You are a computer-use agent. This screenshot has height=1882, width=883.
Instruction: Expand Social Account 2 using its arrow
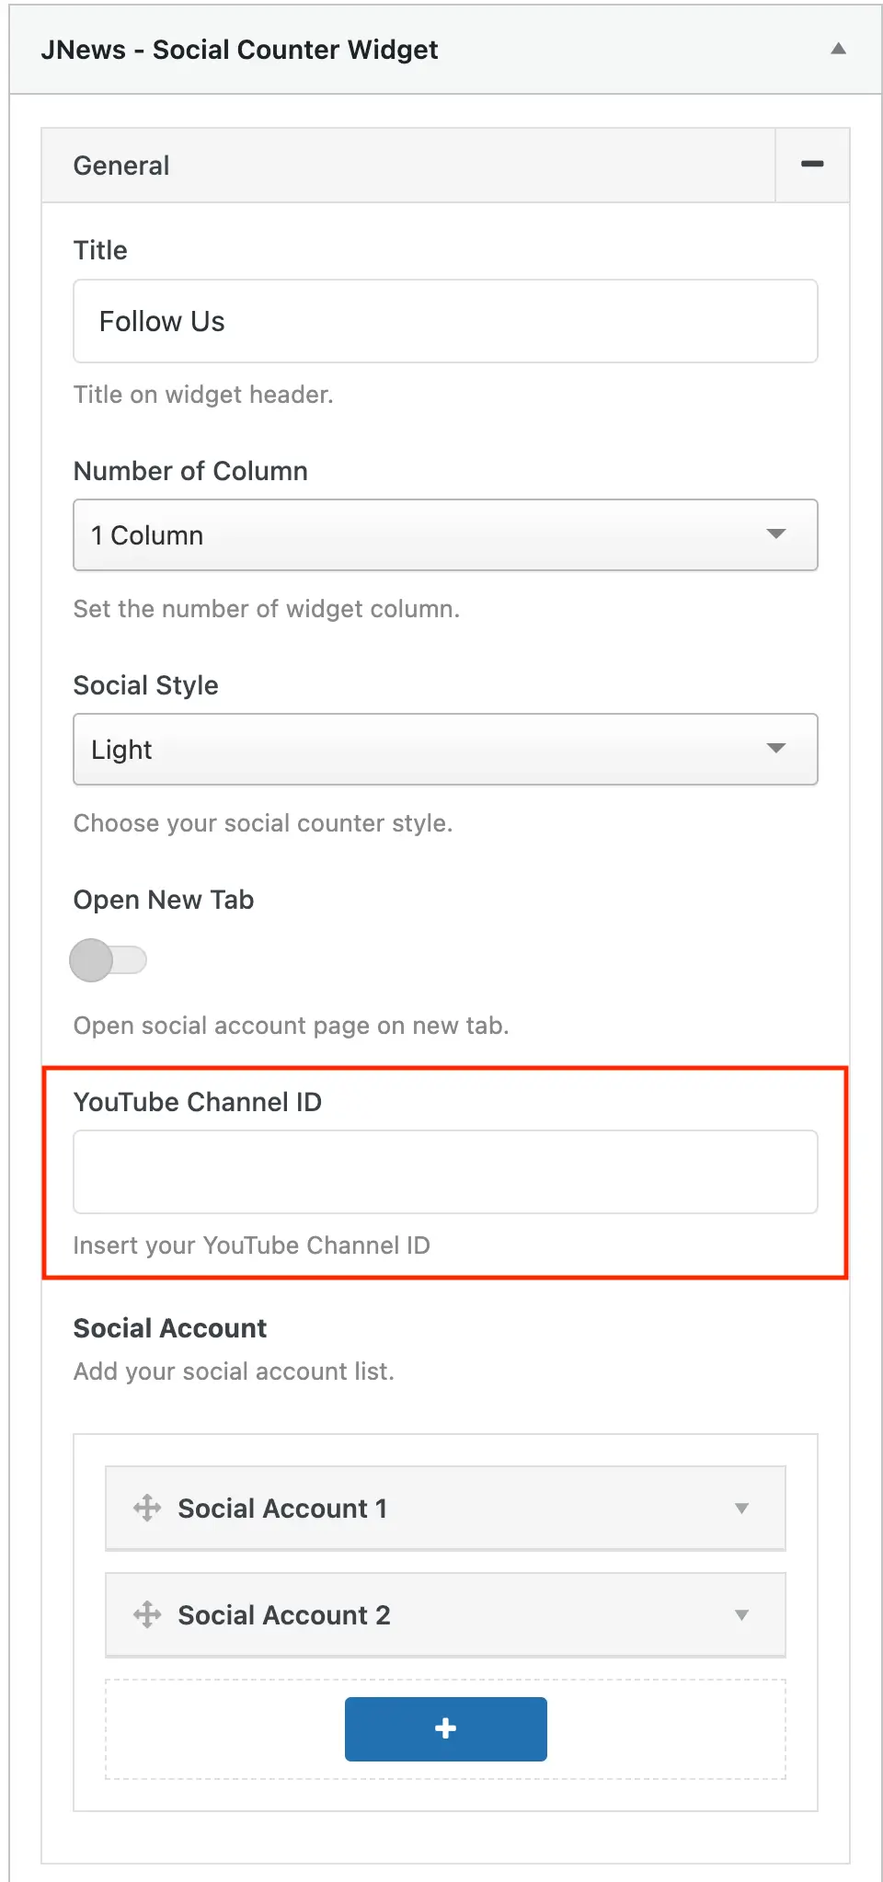741,1615
